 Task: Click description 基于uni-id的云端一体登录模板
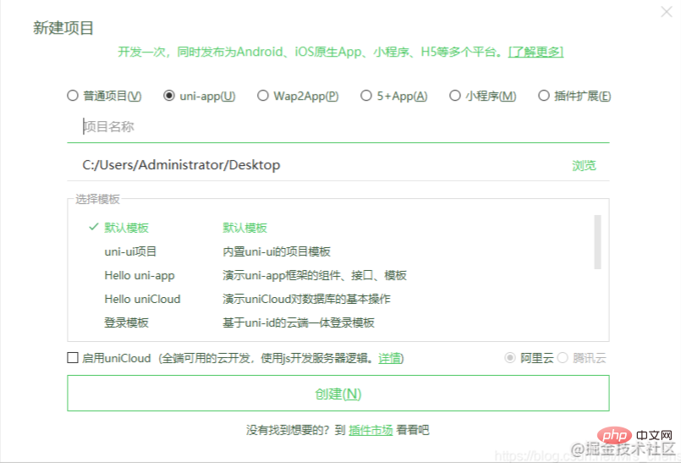click(299, 323)
